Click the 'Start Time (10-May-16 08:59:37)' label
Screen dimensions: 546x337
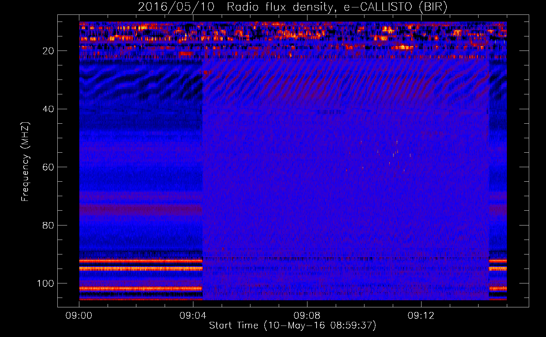coord(293,326)
